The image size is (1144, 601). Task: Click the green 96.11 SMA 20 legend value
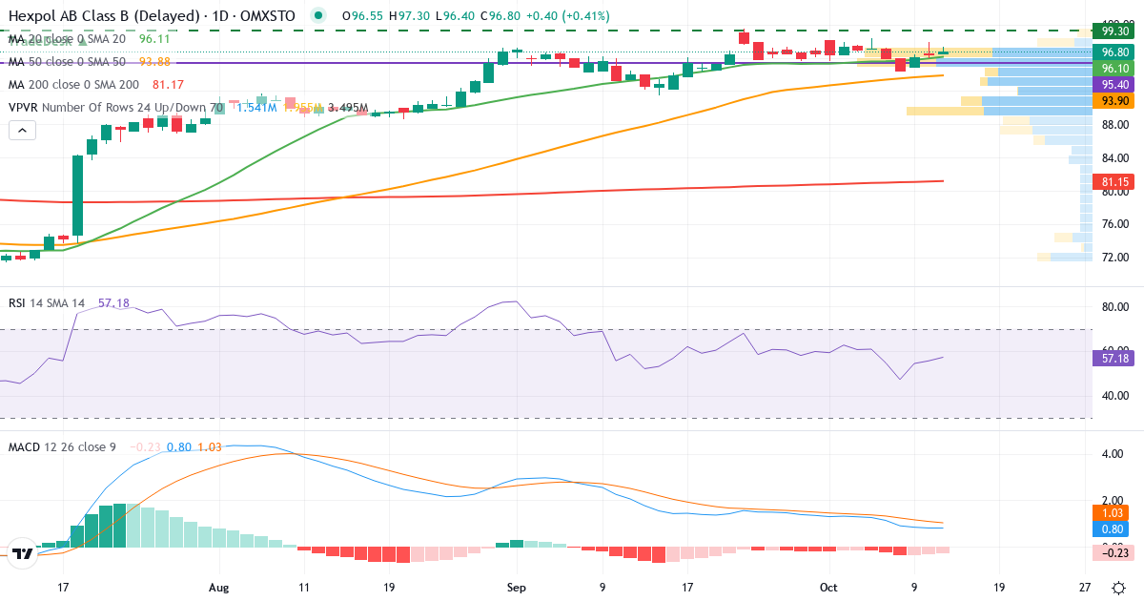tap(154, 39)
